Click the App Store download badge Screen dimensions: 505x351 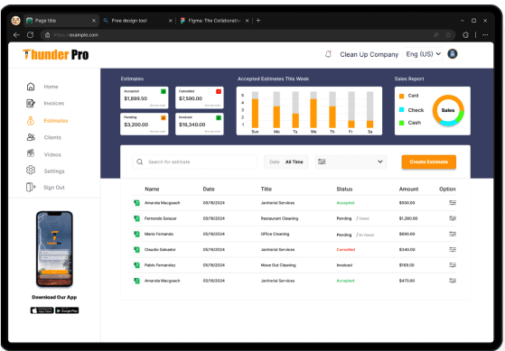[42, 310]
